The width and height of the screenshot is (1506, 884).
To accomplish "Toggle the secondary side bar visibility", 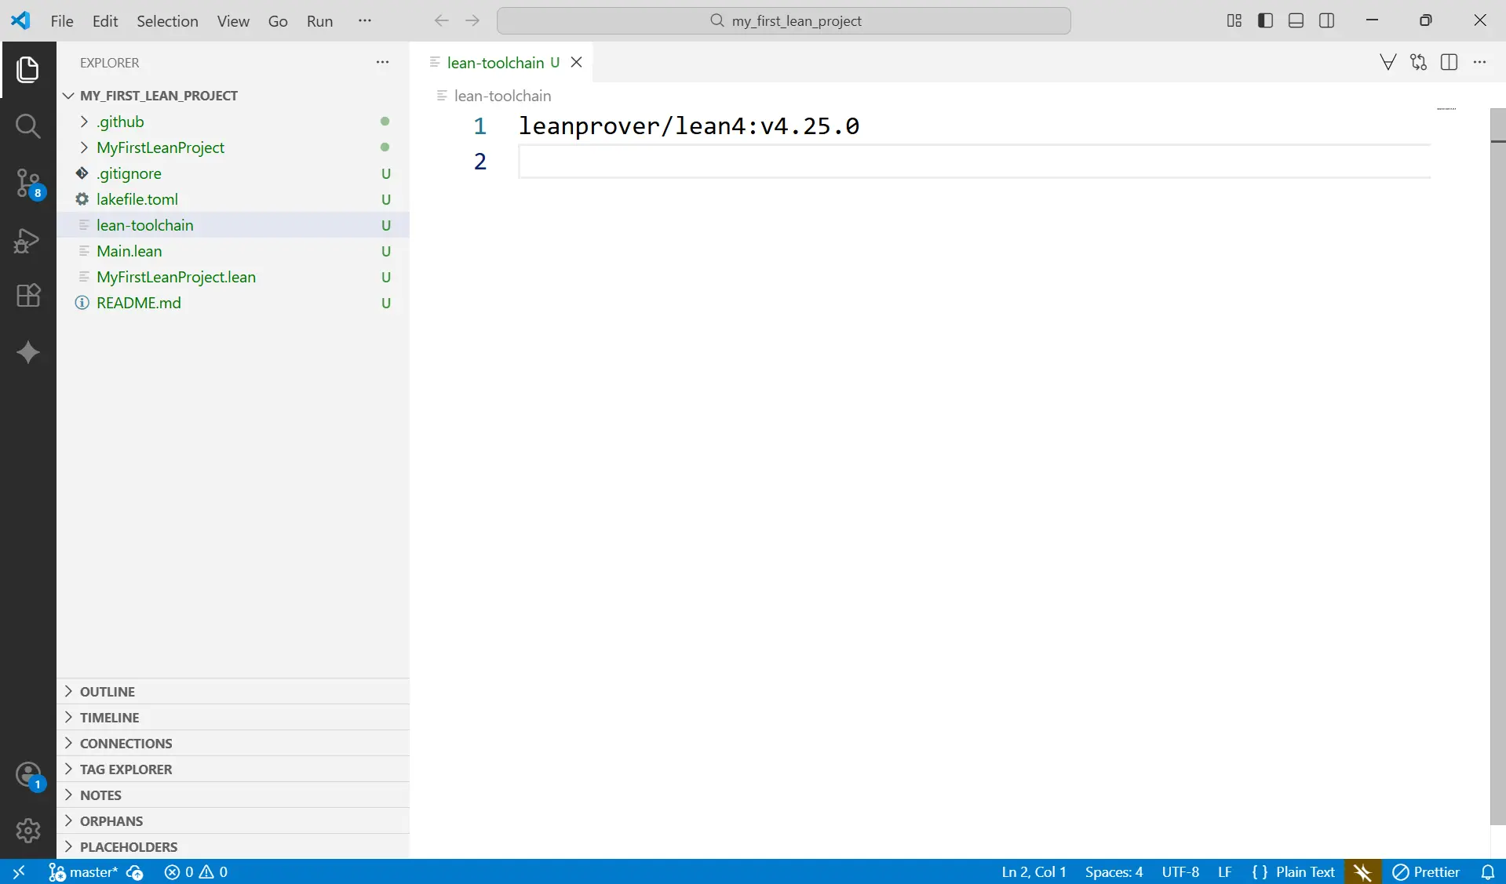I will pos(1326,20).
